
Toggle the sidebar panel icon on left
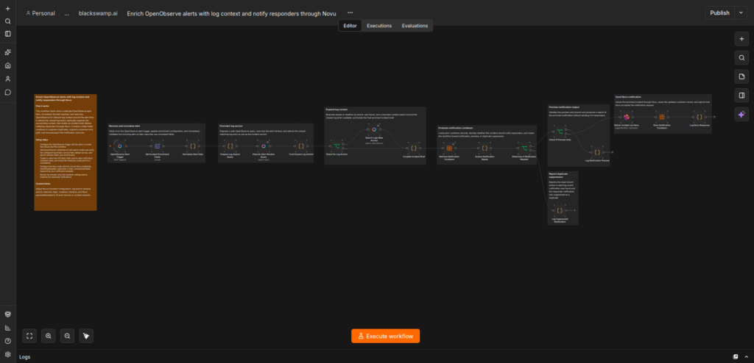pyautogui.click(x=7, y=34)
